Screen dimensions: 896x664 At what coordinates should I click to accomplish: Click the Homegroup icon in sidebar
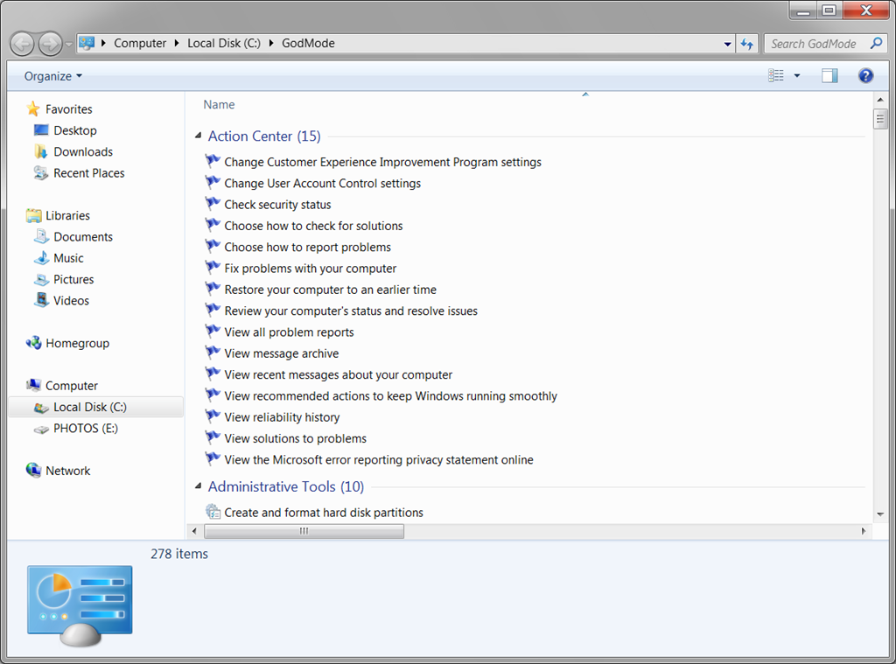pos(34,343)
